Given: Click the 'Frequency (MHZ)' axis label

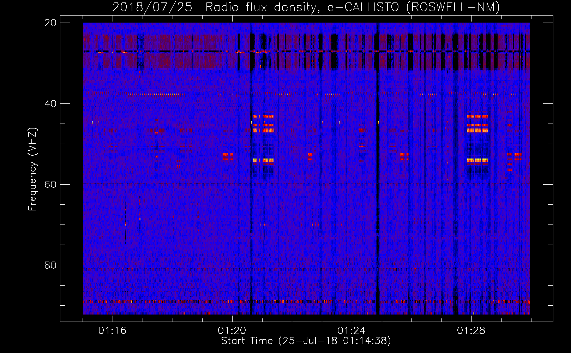Looking at the screenshot, I should point(32,169).
